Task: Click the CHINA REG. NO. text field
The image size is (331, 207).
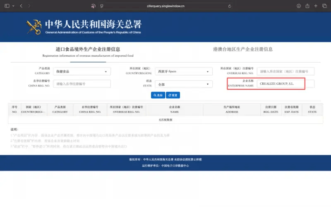Action: tap(82, 84)
